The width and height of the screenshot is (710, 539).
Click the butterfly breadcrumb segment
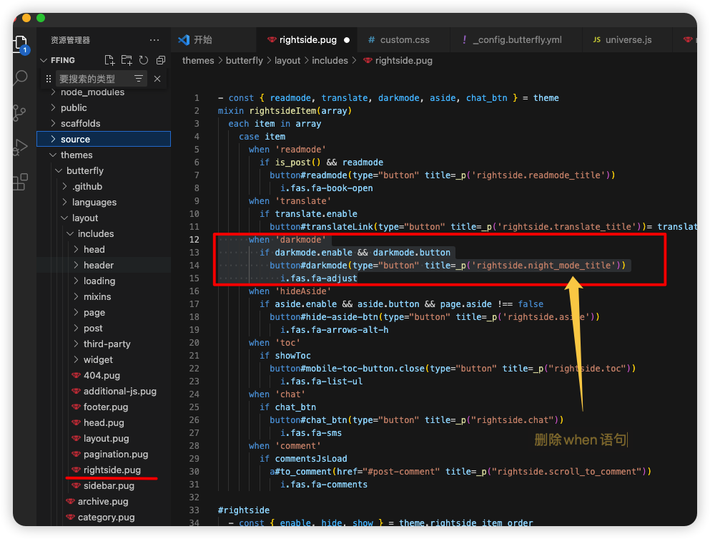pos(245,61)
